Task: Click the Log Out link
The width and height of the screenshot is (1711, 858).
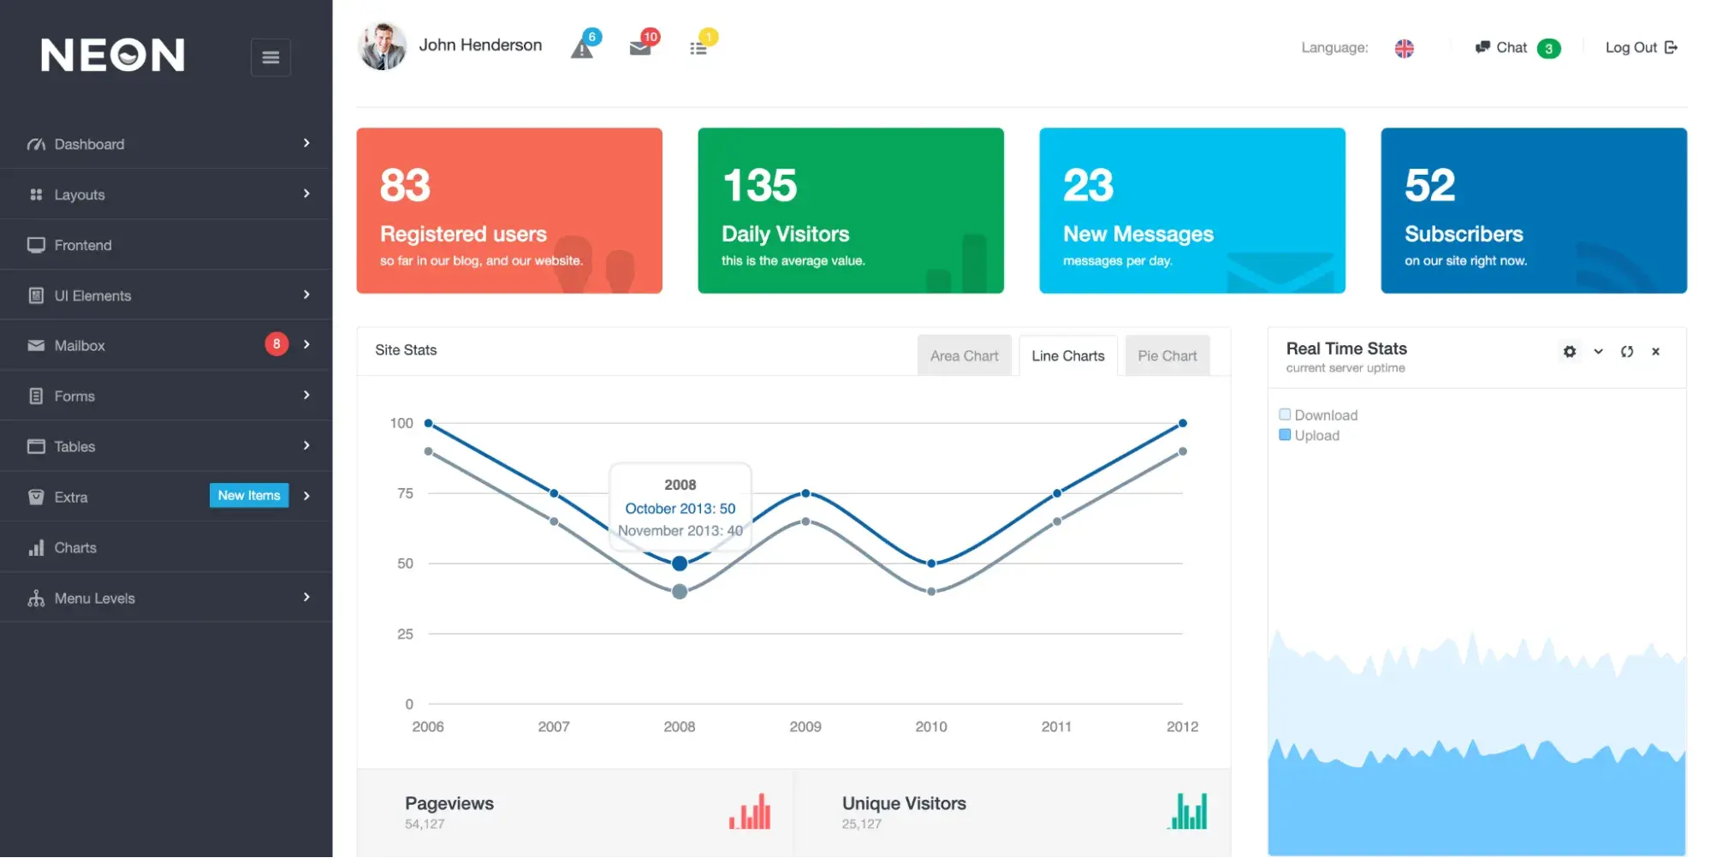Action: [1641, 48]
